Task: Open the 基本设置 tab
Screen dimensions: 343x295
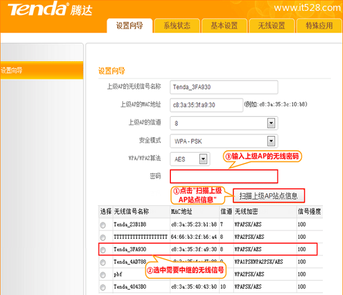Action: point(224,26)
